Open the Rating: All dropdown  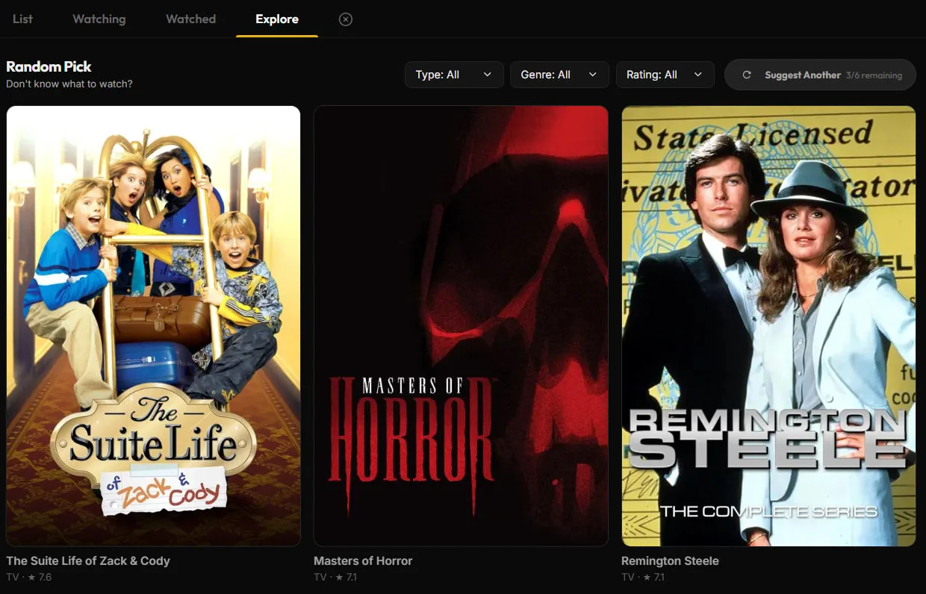pyautogui.click(x=665, y=75)
